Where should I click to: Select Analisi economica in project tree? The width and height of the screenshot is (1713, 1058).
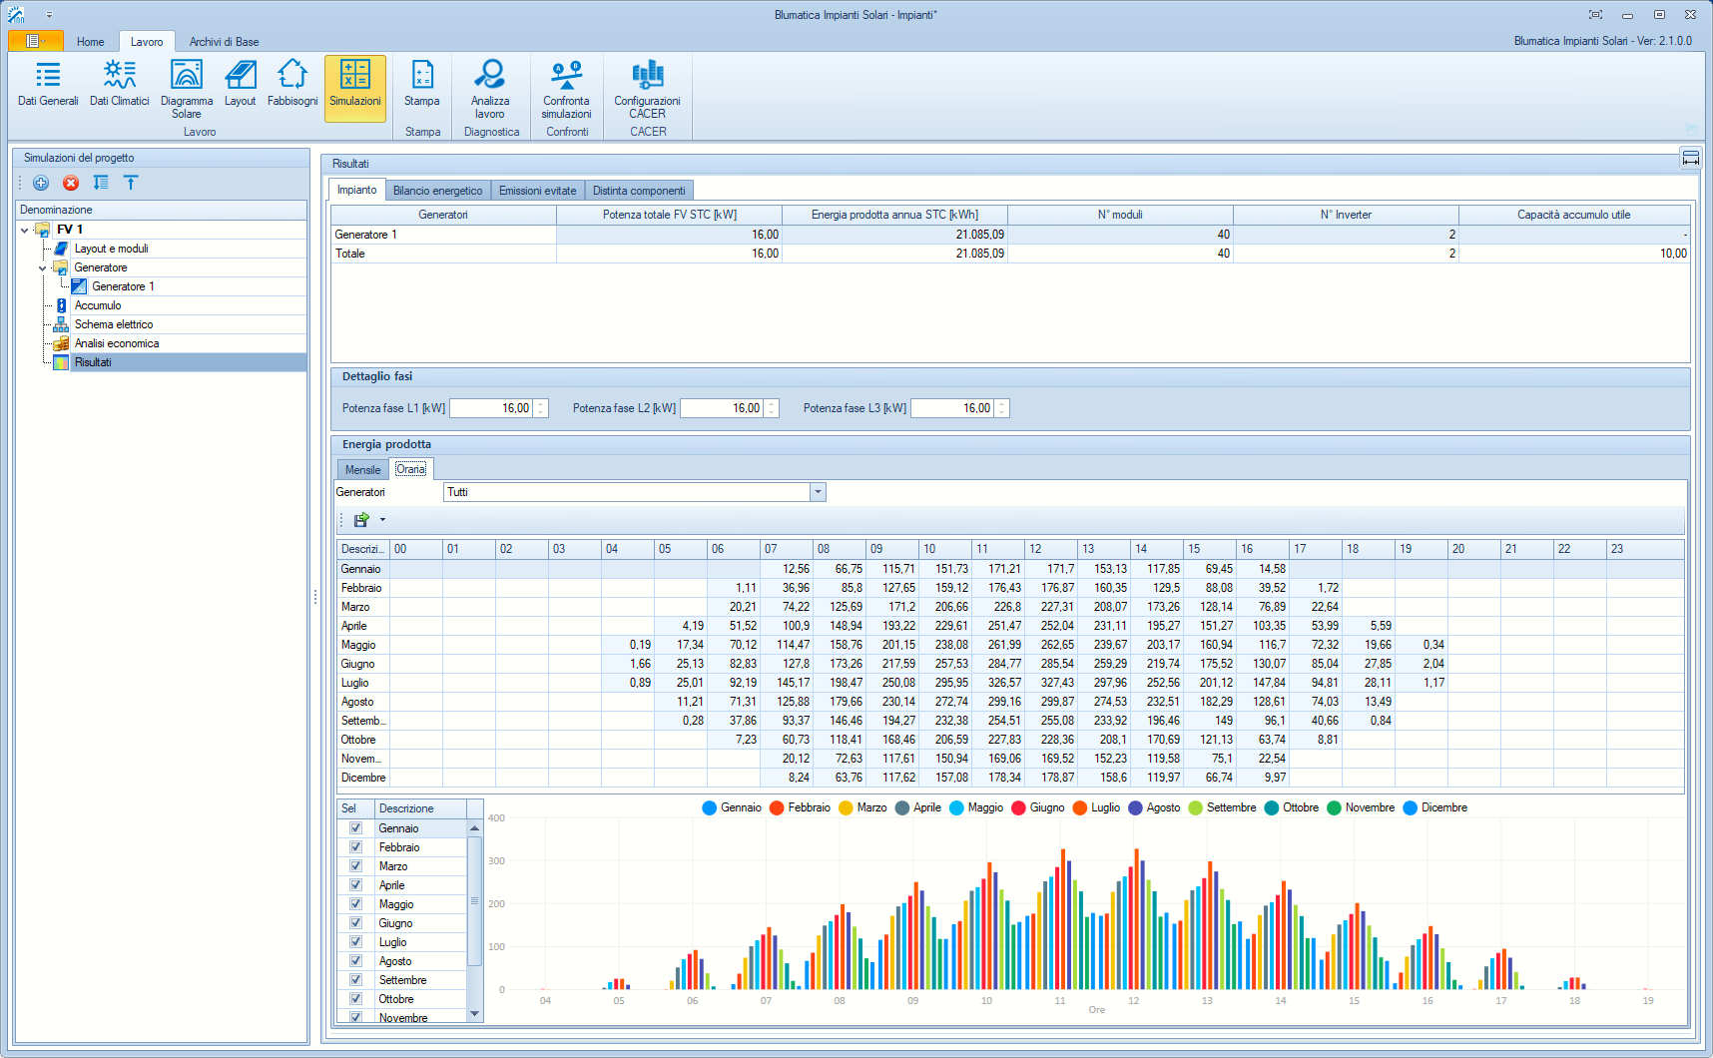pos(117,343)
